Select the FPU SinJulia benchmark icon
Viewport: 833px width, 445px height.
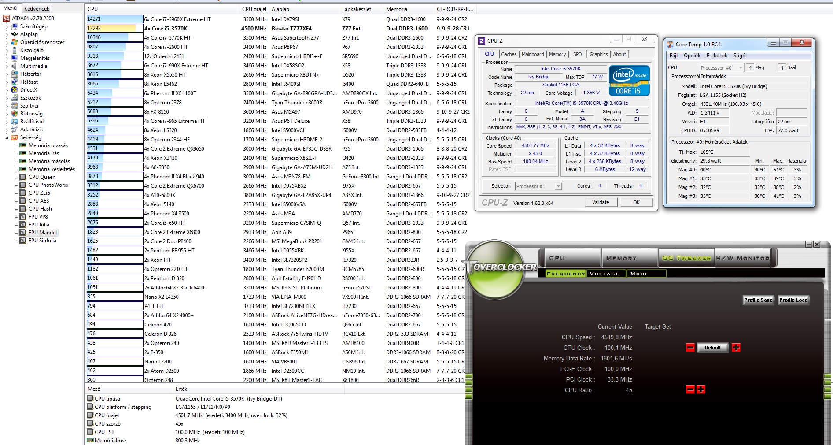[23, 241]
